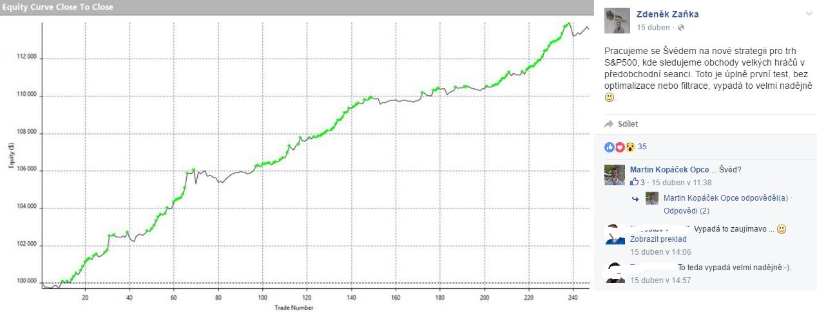This screenshot has height=312, width=817.
Task: Open Zdeněk Zaňka's profile picture
Action: coord(617,21)
